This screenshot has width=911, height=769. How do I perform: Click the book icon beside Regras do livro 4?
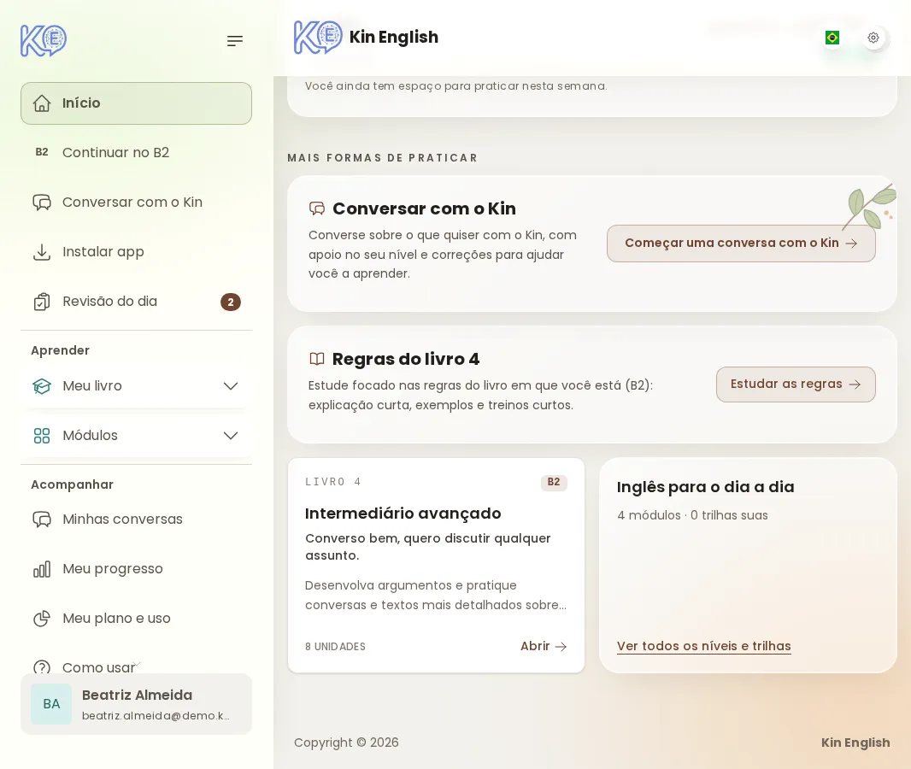pyautogui.click(x=317, y=359)
